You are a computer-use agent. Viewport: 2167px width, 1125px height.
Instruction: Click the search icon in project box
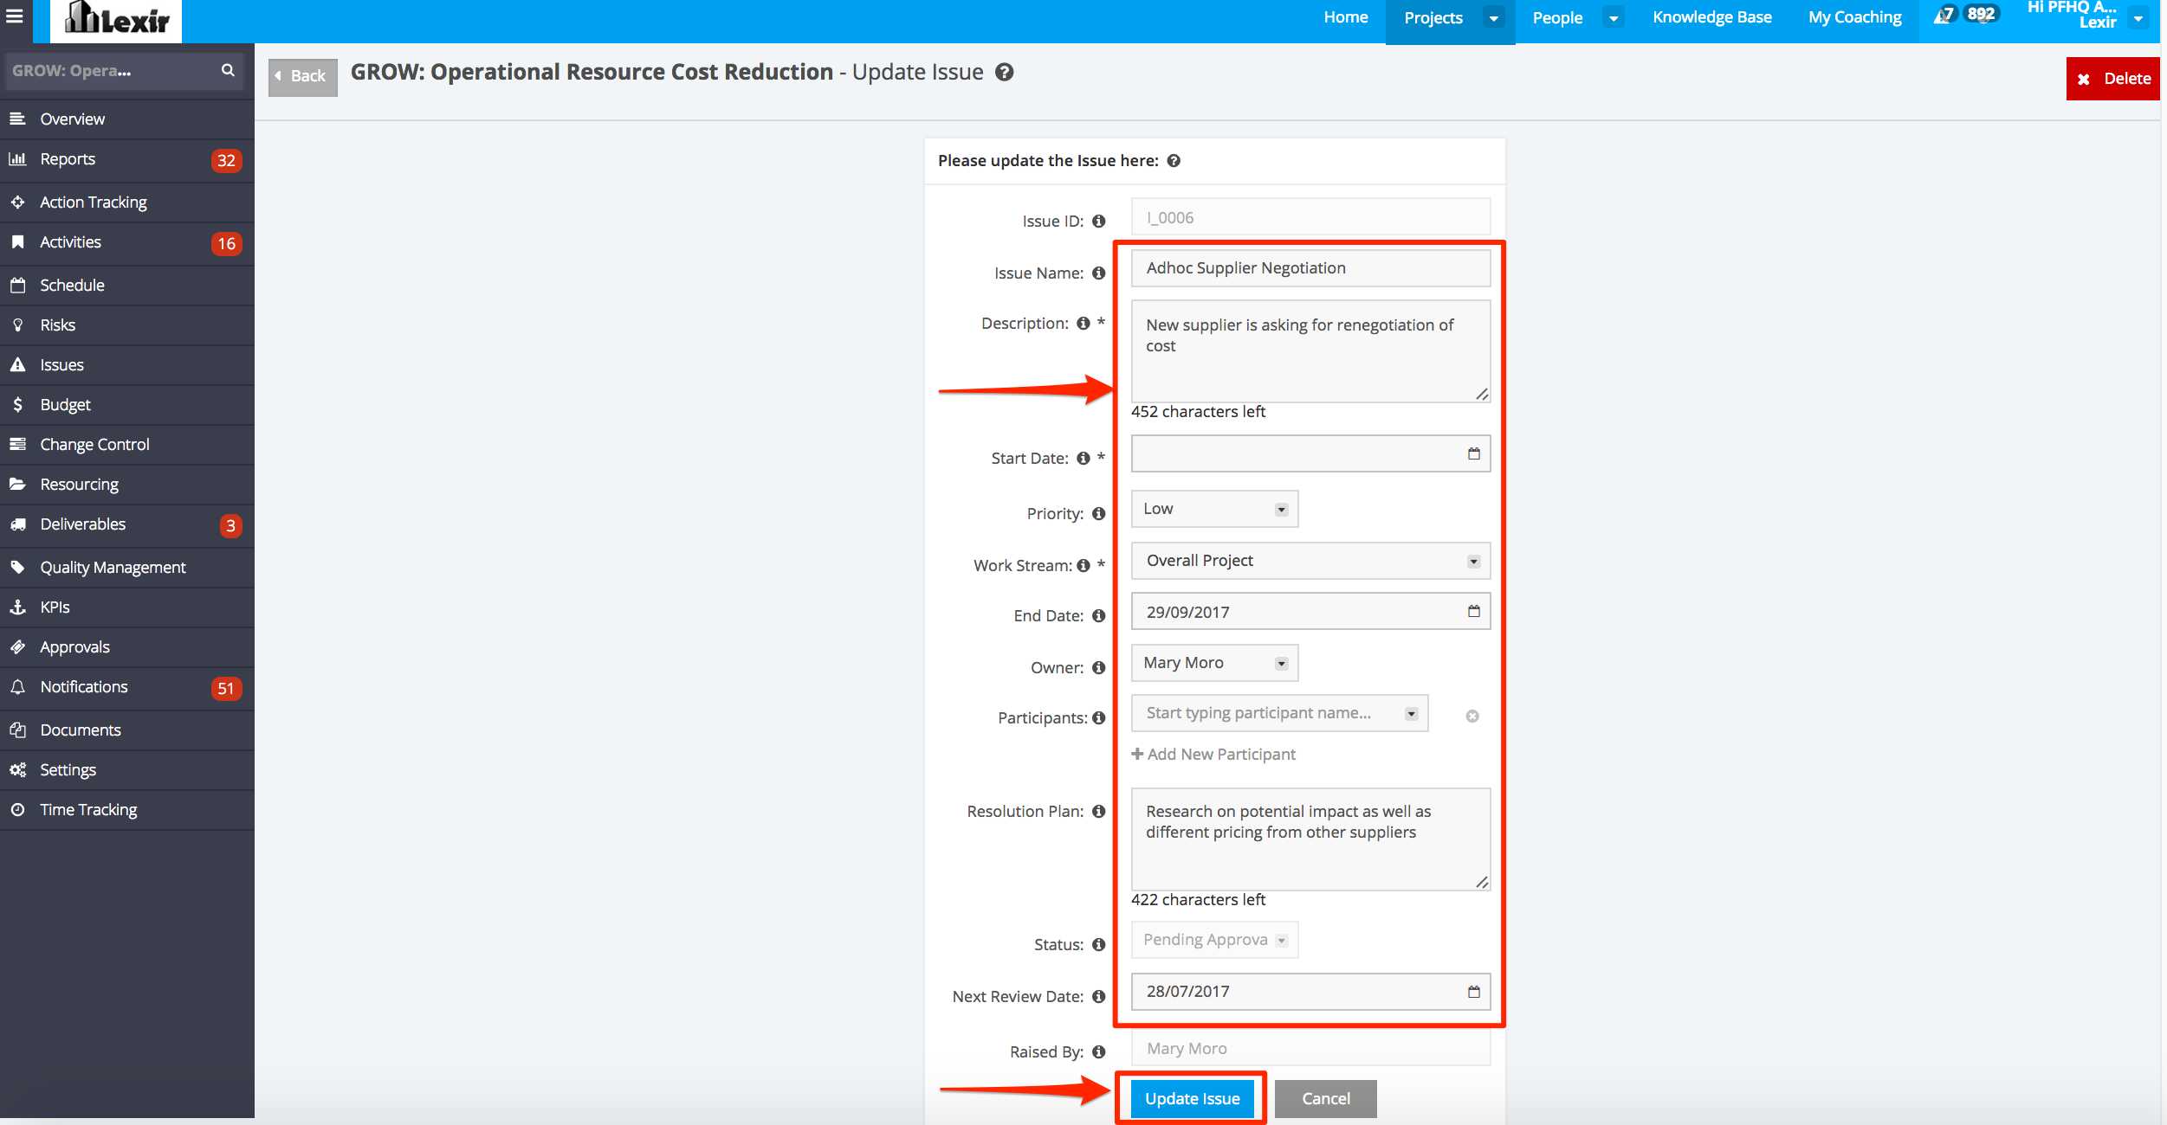[x=228, y=70]
